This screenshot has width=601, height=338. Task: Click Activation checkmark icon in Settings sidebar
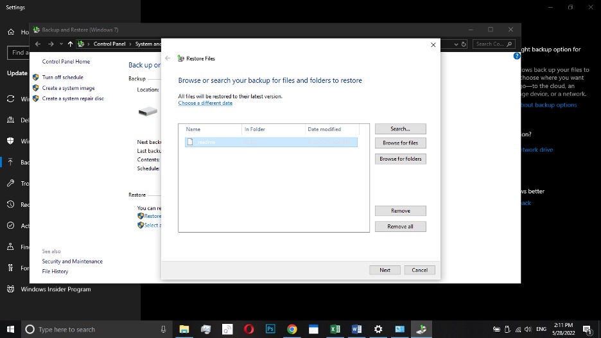click(11, 226)
